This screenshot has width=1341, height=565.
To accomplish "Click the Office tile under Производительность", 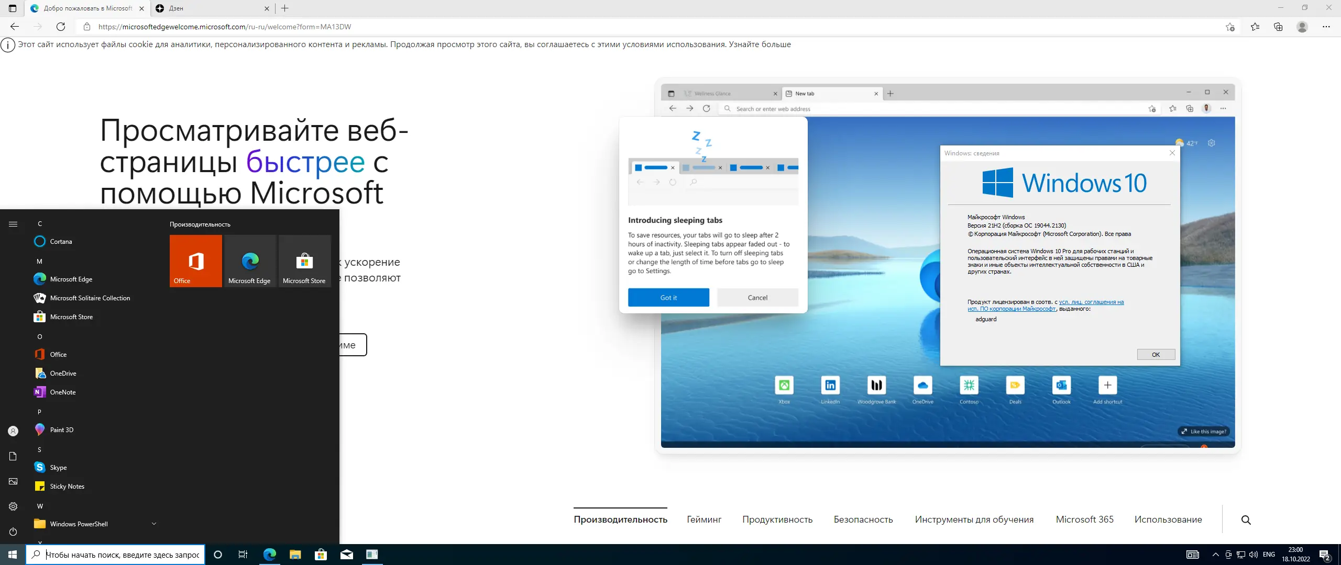I will click(x=195, y=260).
